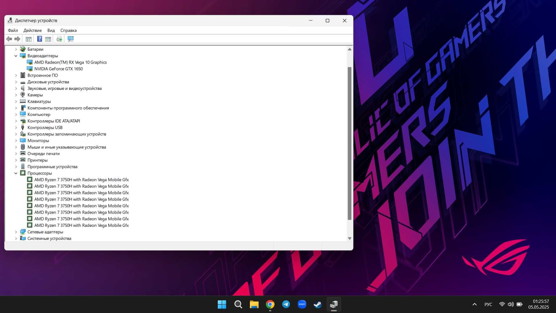Open the Help toolbar icon
Image resolution: width=556 pixels, height=313 pixels.
(x=40, y=39)
